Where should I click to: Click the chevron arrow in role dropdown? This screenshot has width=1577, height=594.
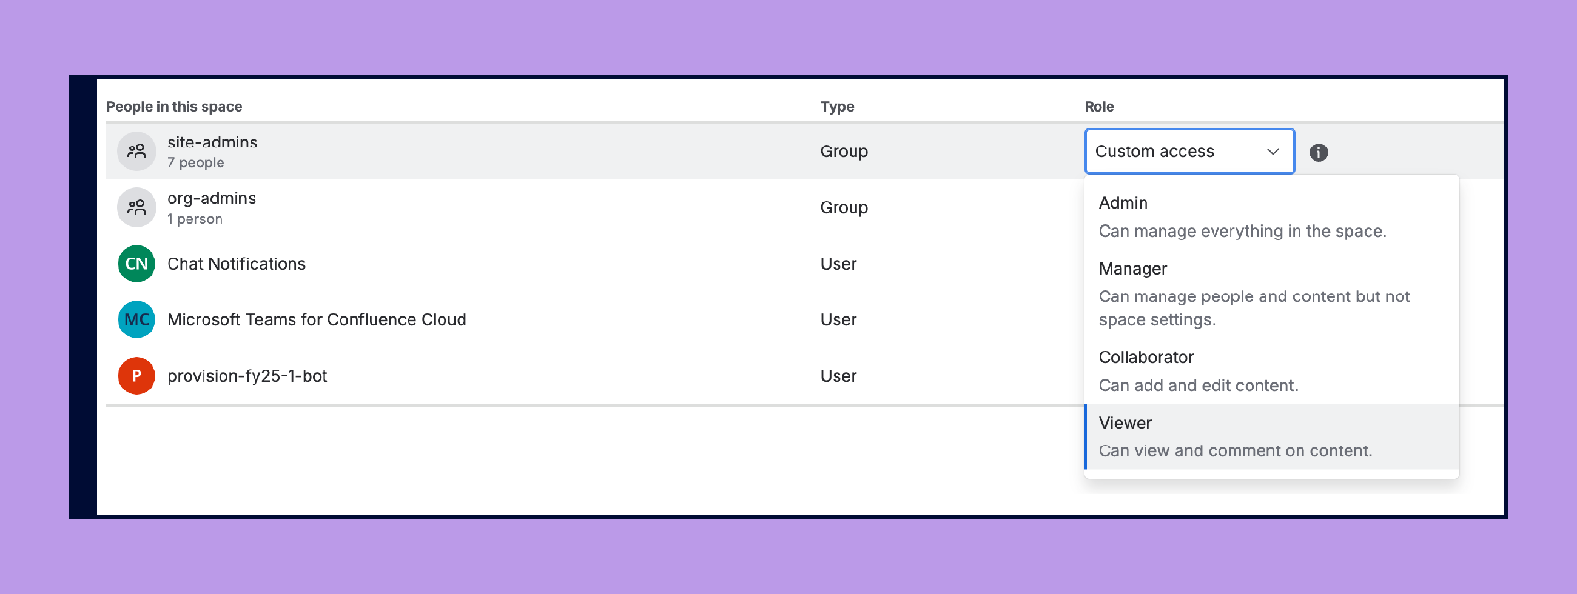(1273, 152)
